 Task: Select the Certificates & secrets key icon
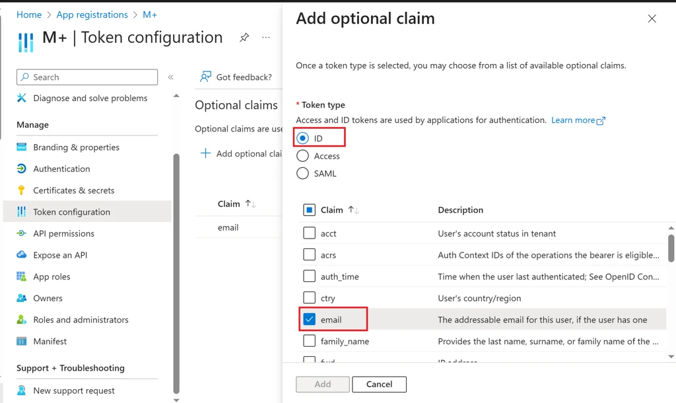tap(20, 190)
